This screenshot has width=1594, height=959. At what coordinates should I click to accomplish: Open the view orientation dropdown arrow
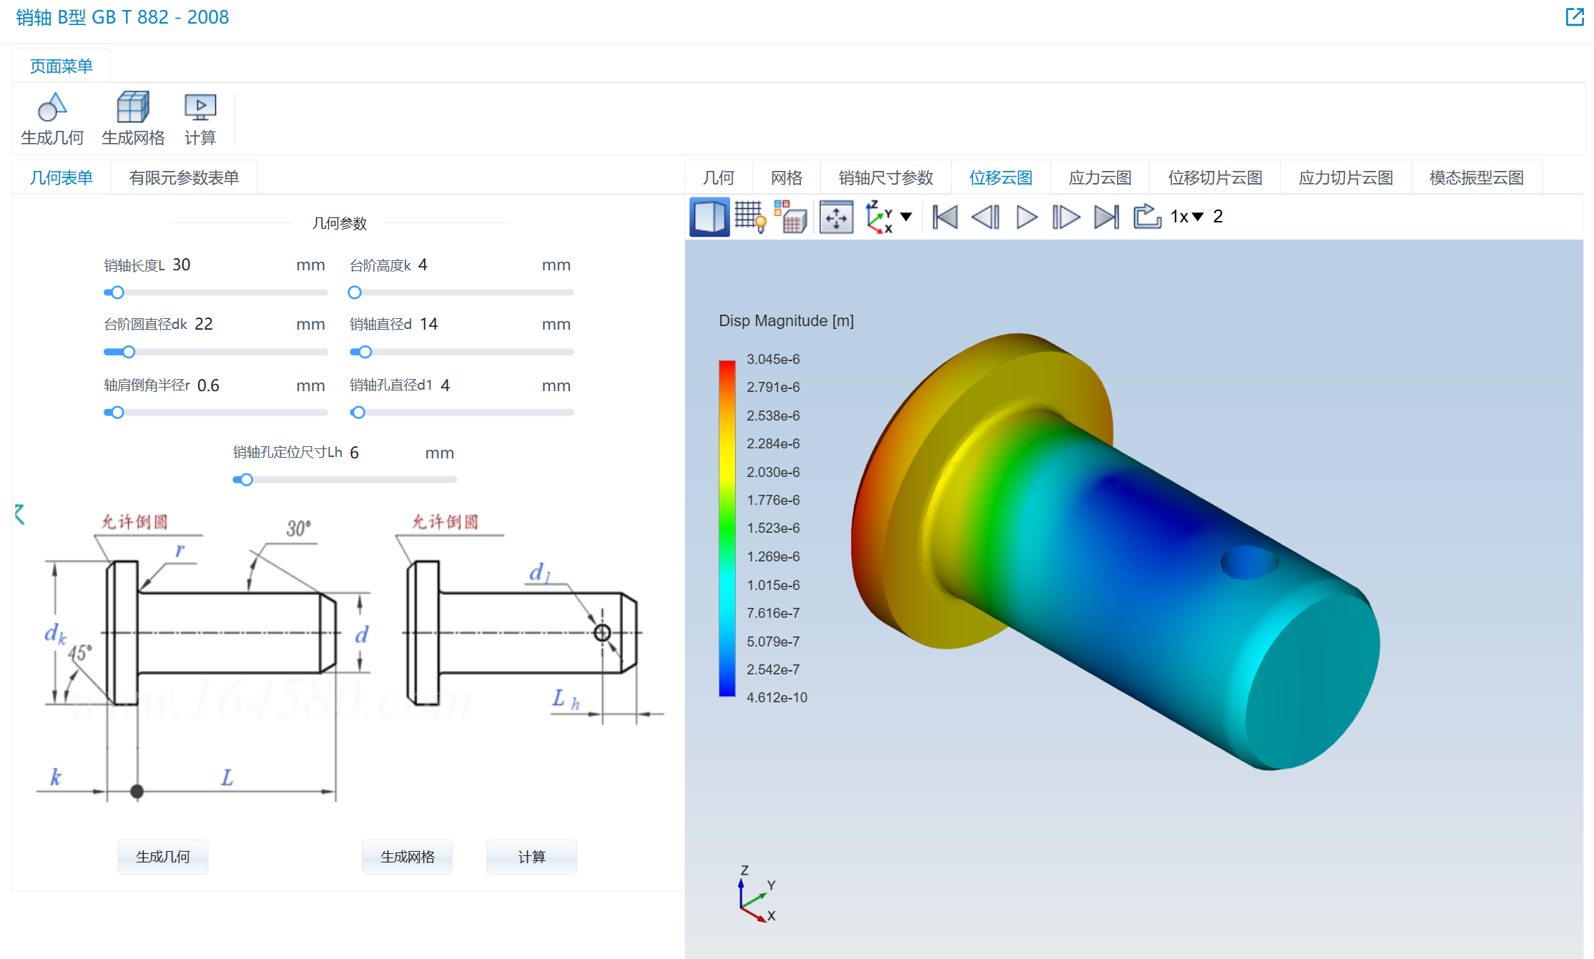906,217
